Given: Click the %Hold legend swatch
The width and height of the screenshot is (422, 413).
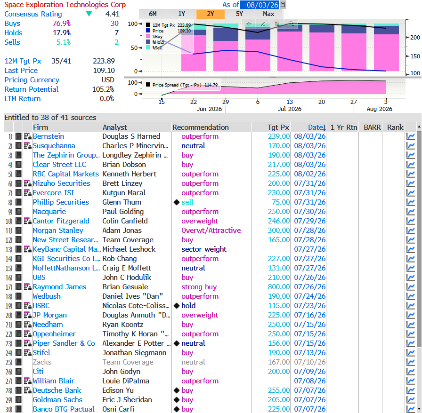Looking at the screenshot, I should tap(148, 42).
